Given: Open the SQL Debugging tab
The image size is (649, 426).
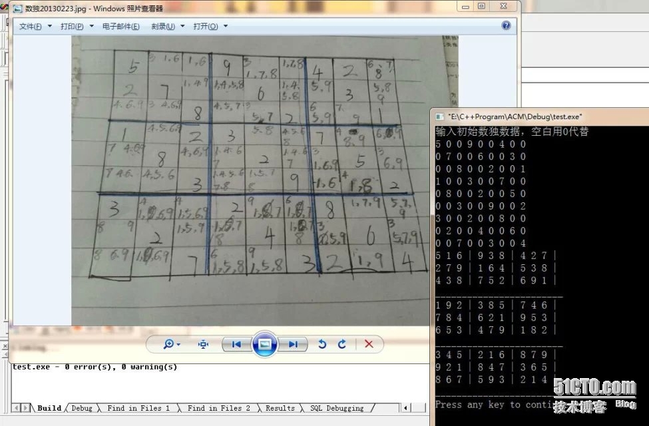Looking at the screenshot, I should coord(337,408).
